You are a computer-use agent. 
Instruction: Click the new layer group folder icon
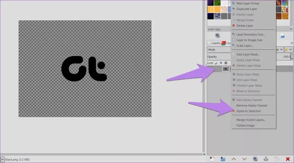click(223, 159)
